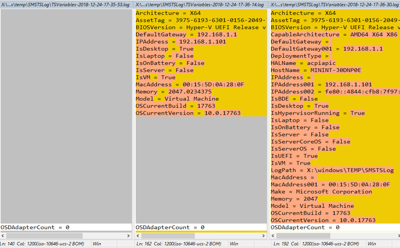Click the middle pane's scroll-left arrow
The height and width of the screenshot is (248, 400).
point(138,236)
